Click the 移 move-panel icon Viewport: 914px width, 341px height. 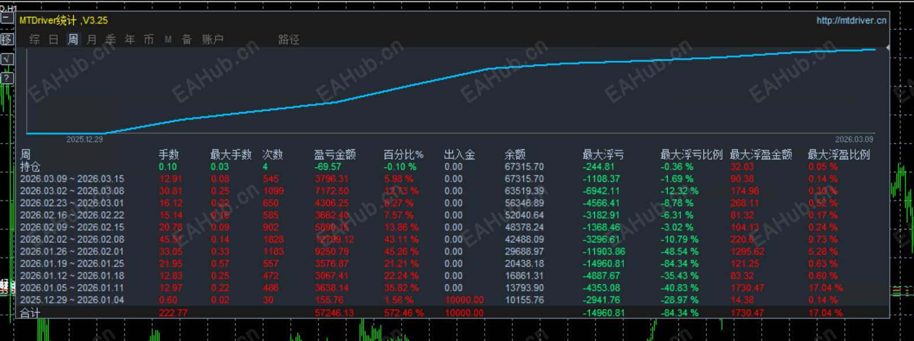coord(7,39)
